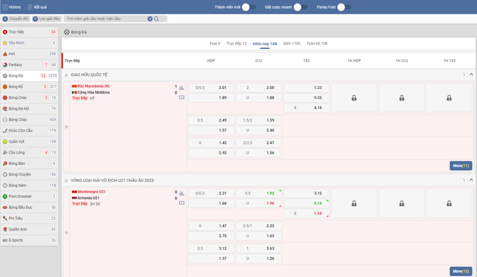
Task: Pick draw X odds 4.16
Action: pyautogui.click(x=306, y=108)
